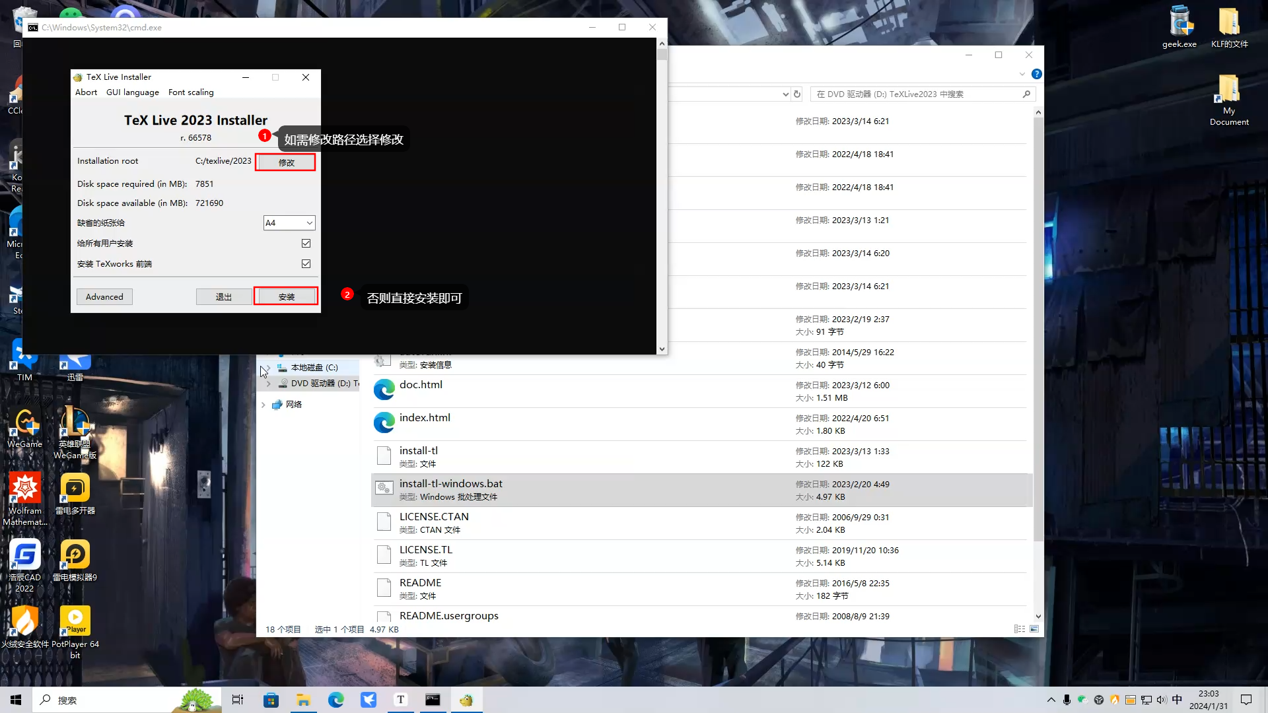The height and width of the screenshot is (713, 1268).
Task: Click the 安装 button in the installer
Action: [286, 296]
